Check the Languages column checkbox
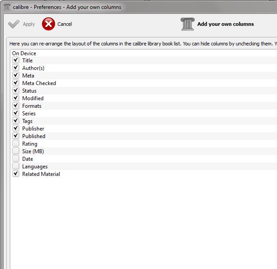 coord(16,167)
